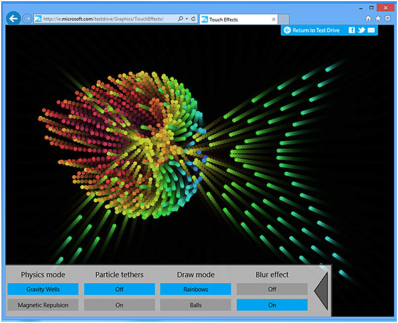Set Draw mode to Balls
The width and height of the screenshot is (398, 323).
point(196,305)
